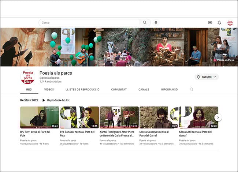The width and height of the screenshot is (238, 172).
Task: Open the create video camera icon
Action: 210,23
